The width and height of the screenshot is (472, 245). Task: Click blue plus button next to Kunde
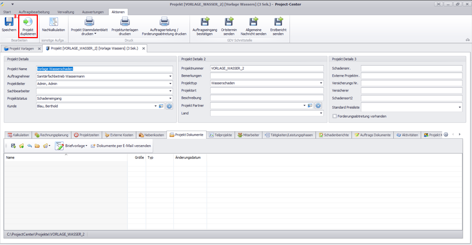[169, 106]
